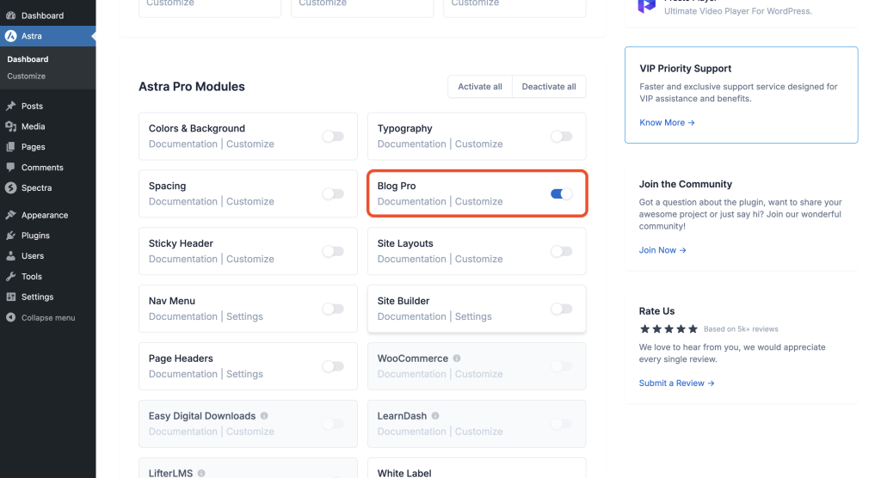This screenshot has width=881, height=478.
Task: Click the five-star rating under Rate Us
Action: pos(668,329)
